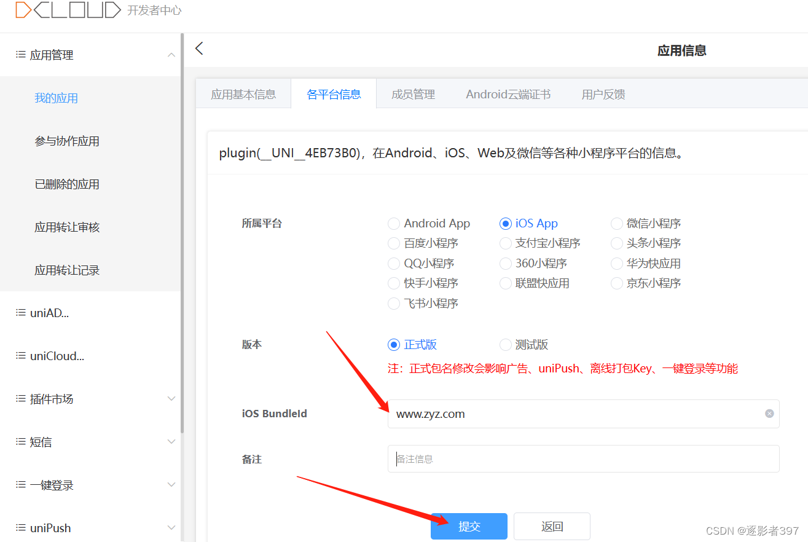This screenshot has height=542, width=808.
Task: Click the 应用管理 list icon
Action: coord(20,55)
